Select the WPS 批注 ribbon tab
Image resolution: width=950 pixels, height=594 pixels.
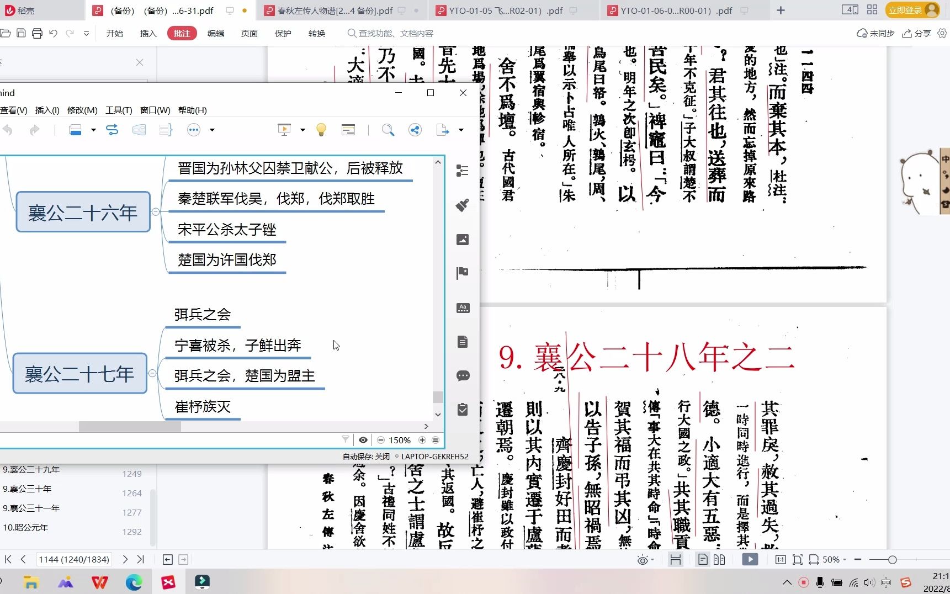[182, 34]
